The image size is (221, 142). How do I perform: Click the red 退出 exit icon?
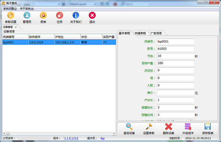(92, 15)
